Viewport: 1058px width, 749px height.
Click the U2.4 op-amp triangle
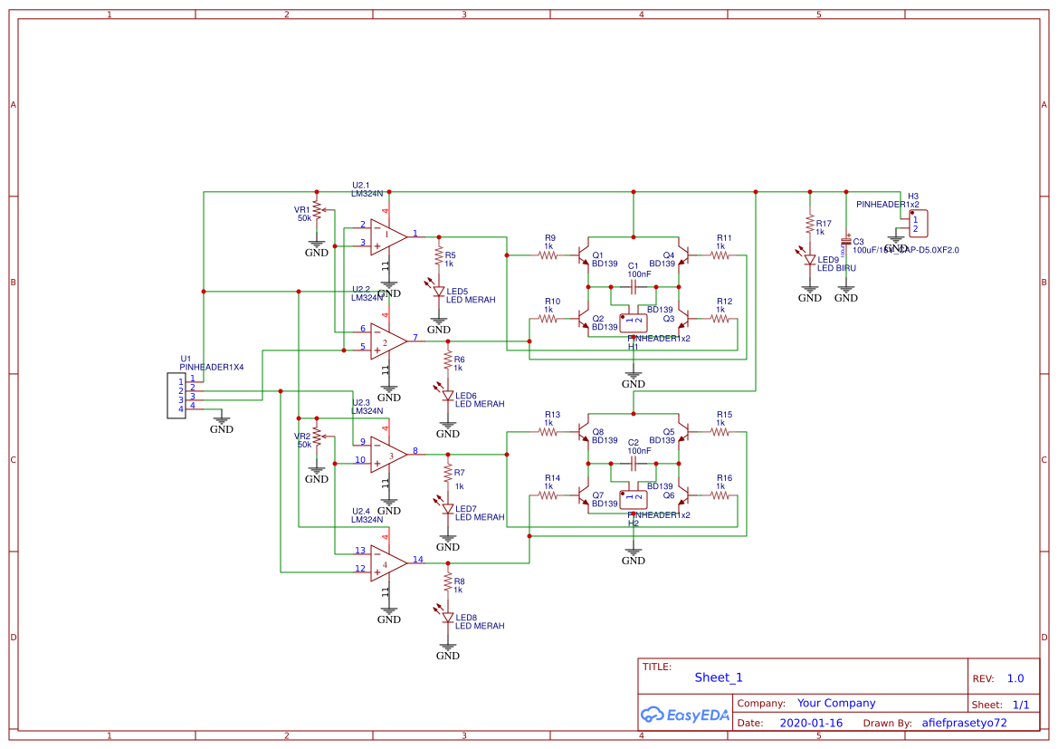(x=386, y=563)
